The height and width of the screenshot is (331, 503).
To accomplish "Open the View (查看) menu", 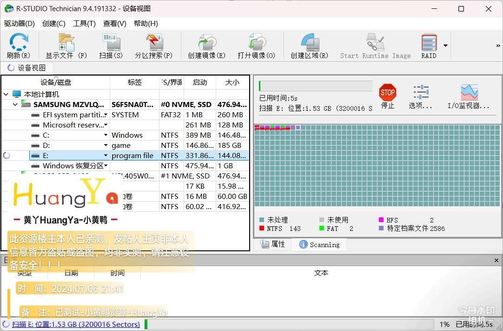I will (x=114, y=24).
